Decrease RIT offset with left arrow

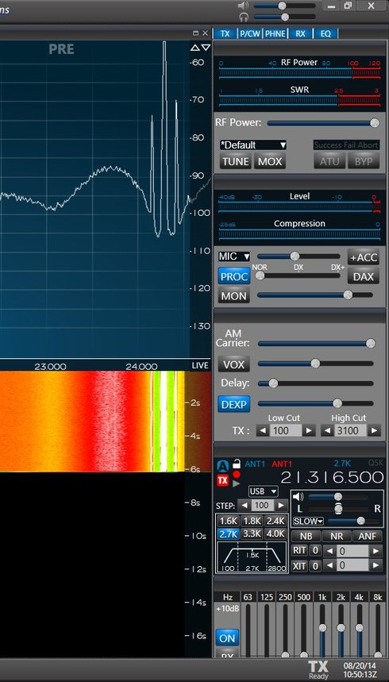330,551
